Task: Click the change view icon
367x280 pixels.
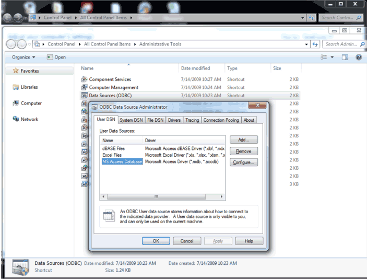Action: tap(324, 57)
